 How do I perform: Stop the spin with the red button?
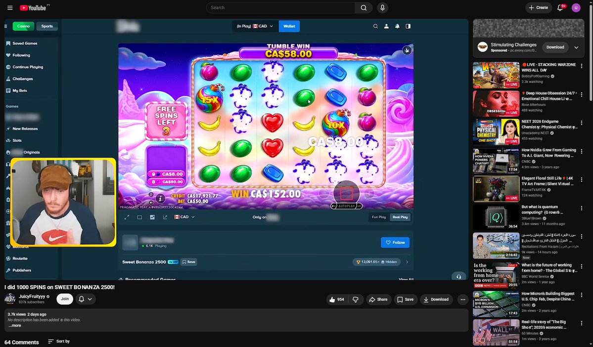coord(346,194)
